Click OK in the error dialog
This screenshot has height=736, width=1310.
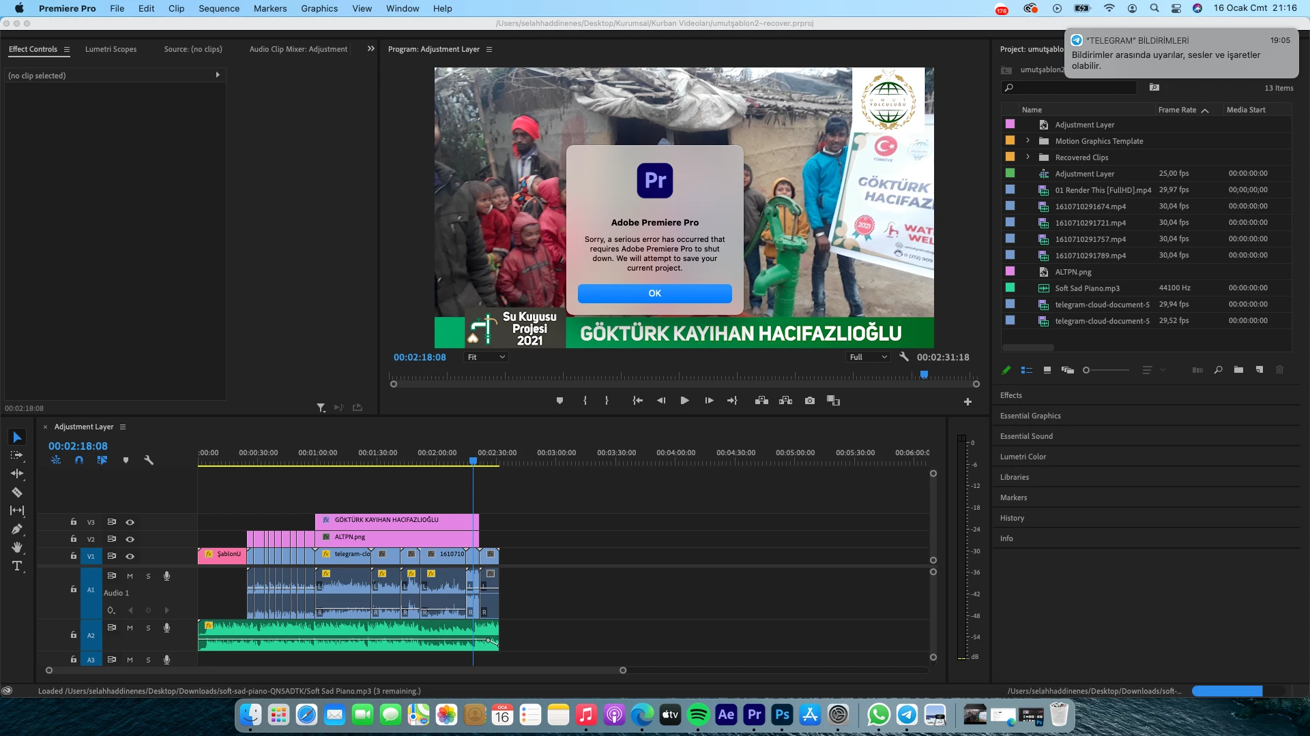[654, 293]
